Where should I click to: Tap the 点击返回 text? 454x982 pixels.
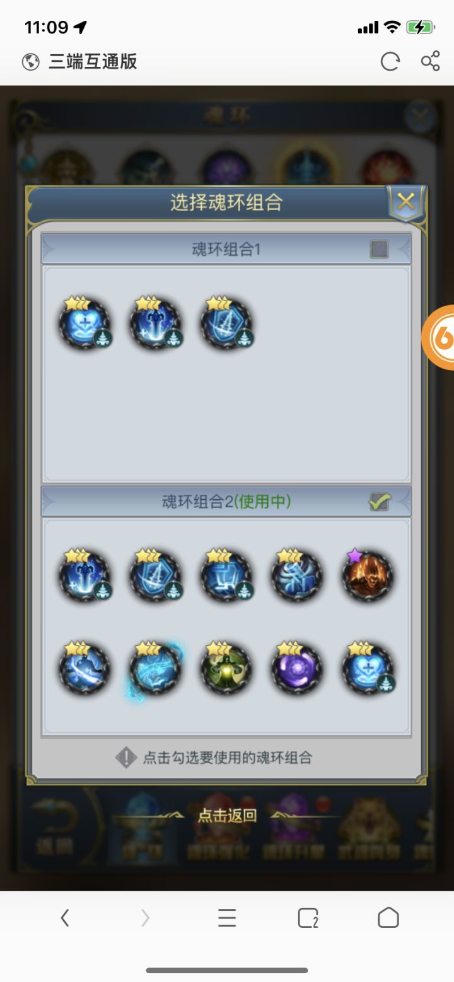click(x=227, y=816)
